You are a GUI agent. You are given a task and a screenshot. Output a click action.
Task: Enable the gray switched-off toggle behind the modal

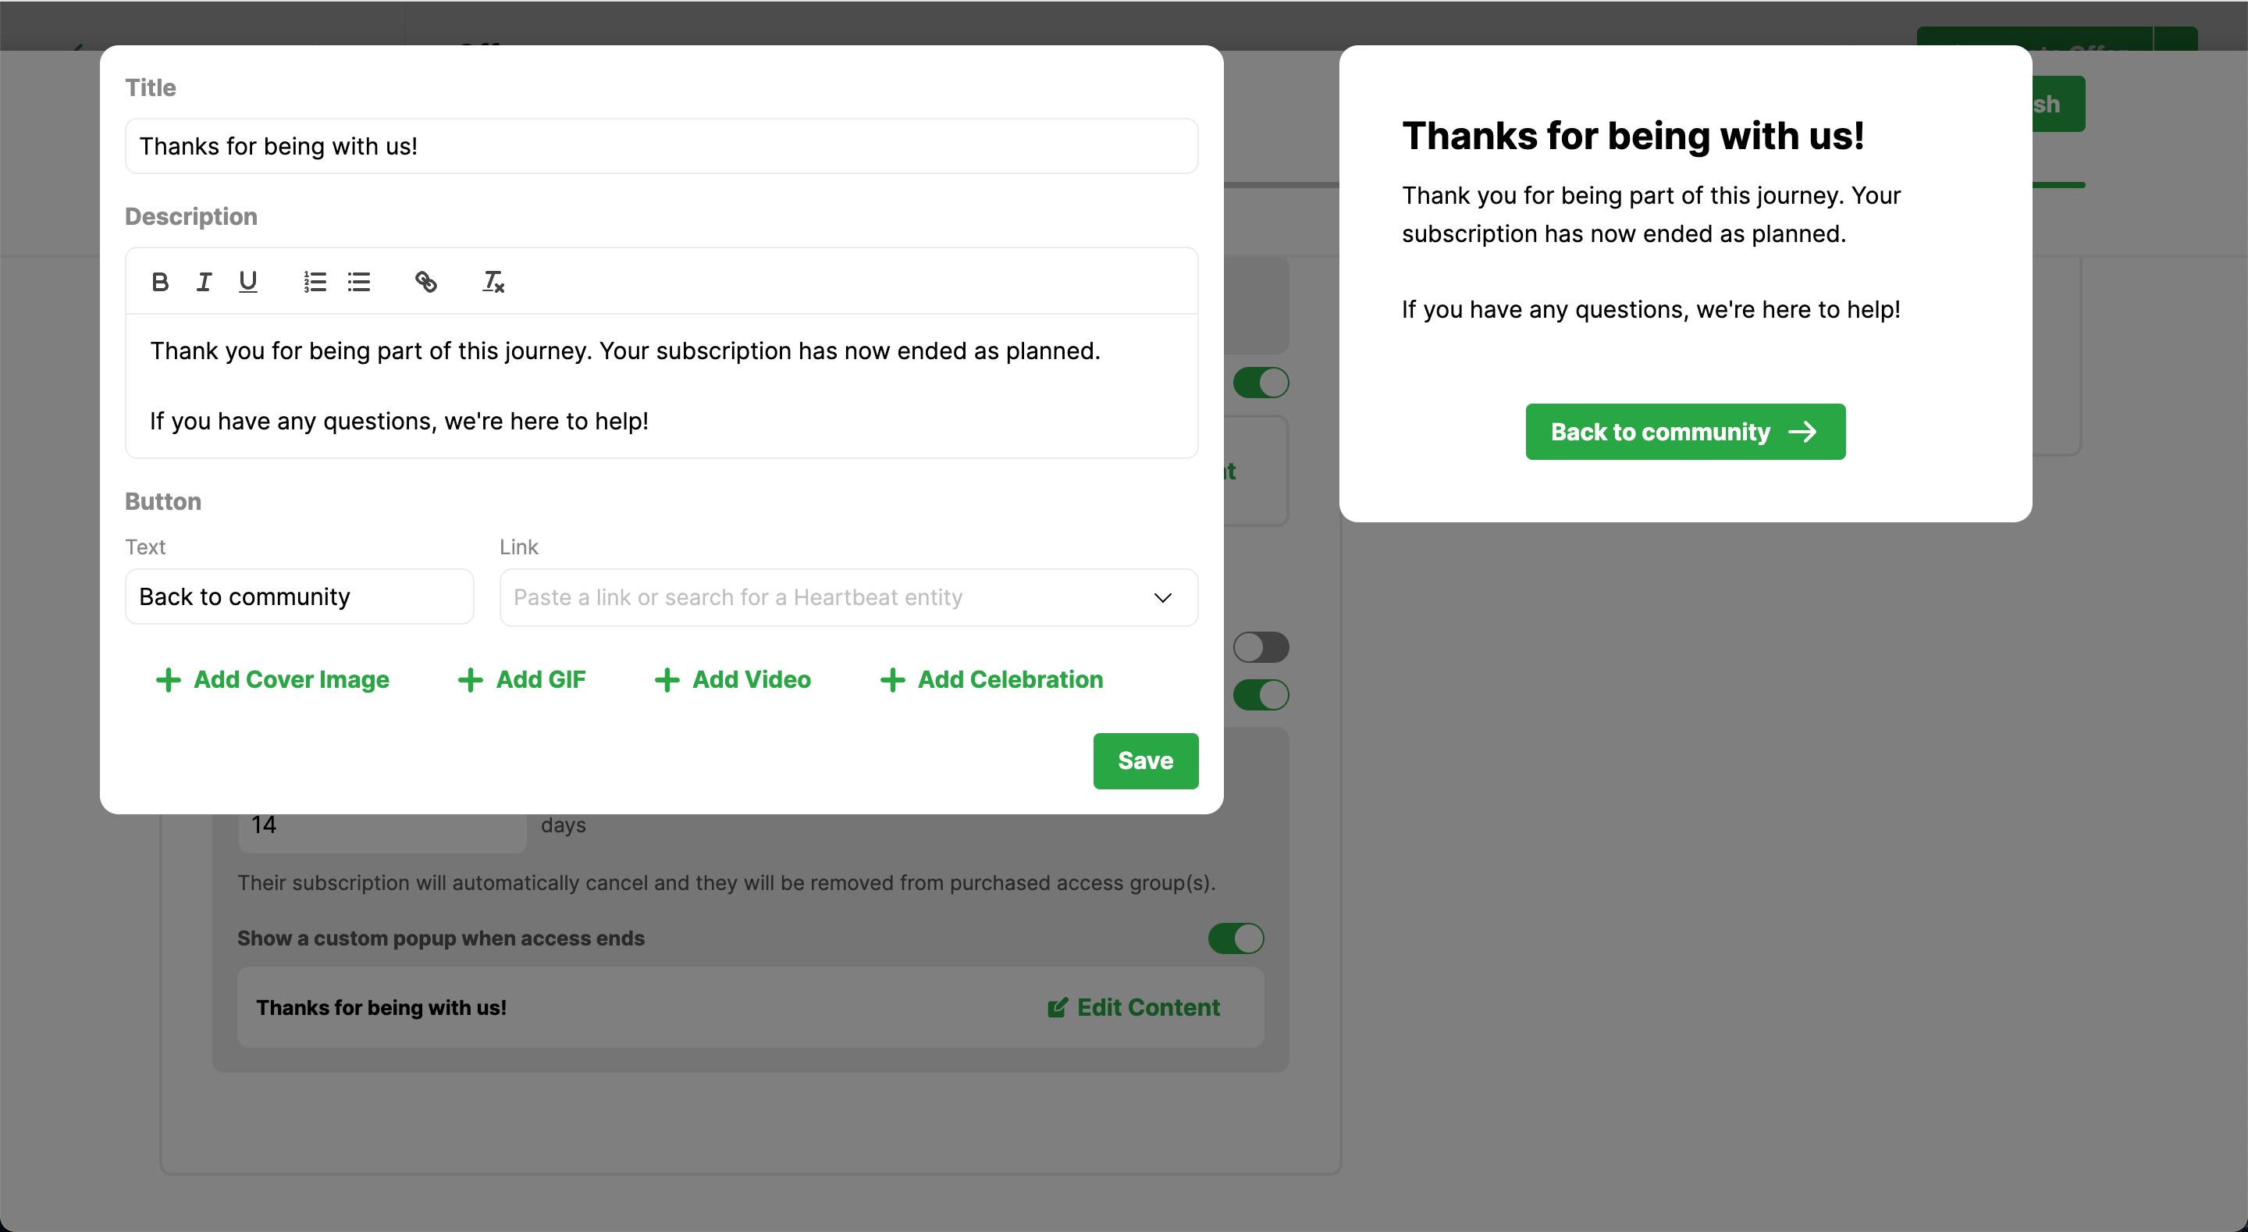pos(1261,647)
